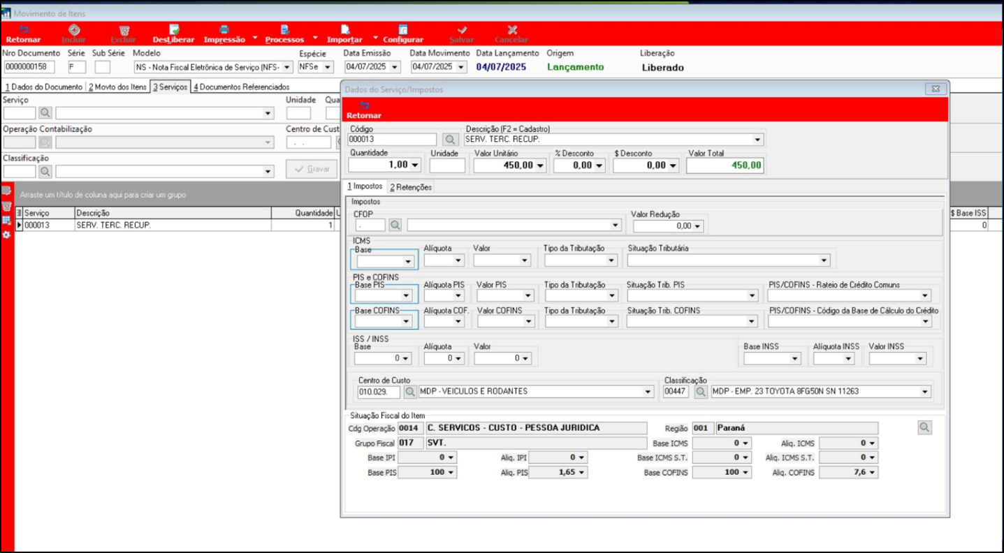Image resolution: width=1004 pixels, height=553 pixels.
Task: Click the Código field with 000013 in dialog
Action: pos(392,140)
